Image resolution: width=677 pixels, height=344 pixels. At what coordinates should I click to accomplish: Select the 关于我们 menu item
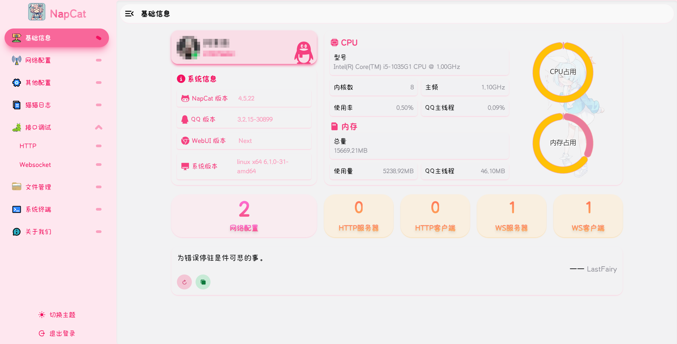(57, 232)
